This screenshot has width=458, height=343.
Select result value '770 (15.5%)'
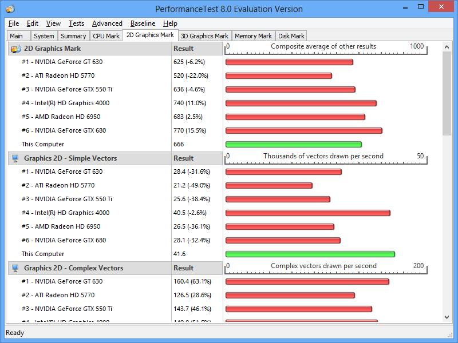pos(189,130)
